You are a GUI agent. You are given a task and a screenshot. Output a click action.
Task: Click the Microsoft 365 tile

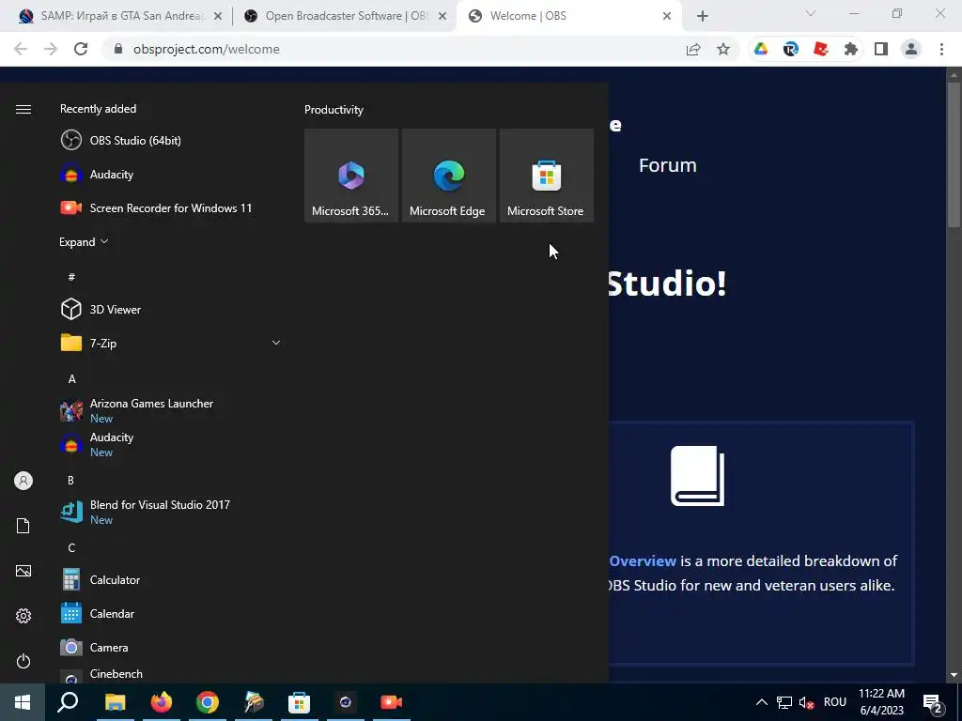[351, 176]
